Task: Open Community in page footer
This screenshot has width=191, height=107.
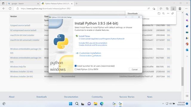Action: click(x=97, y=97)
